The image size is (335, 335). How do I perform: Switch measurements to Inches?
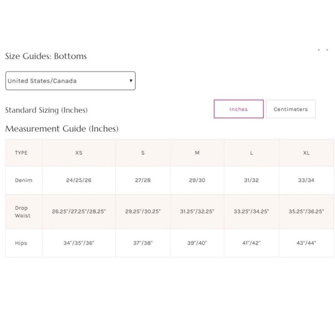[239, 109]
